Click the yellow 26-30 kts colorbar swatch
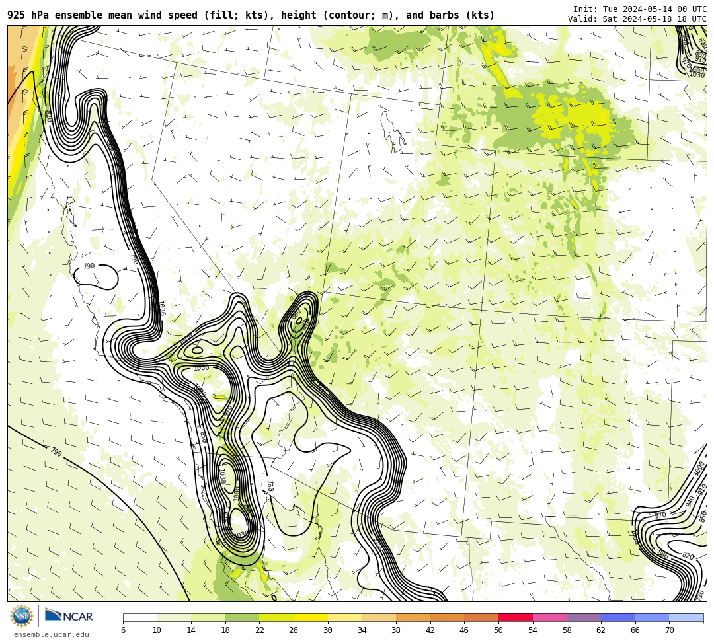Screen dimensions: 714x643 (311, 617)
